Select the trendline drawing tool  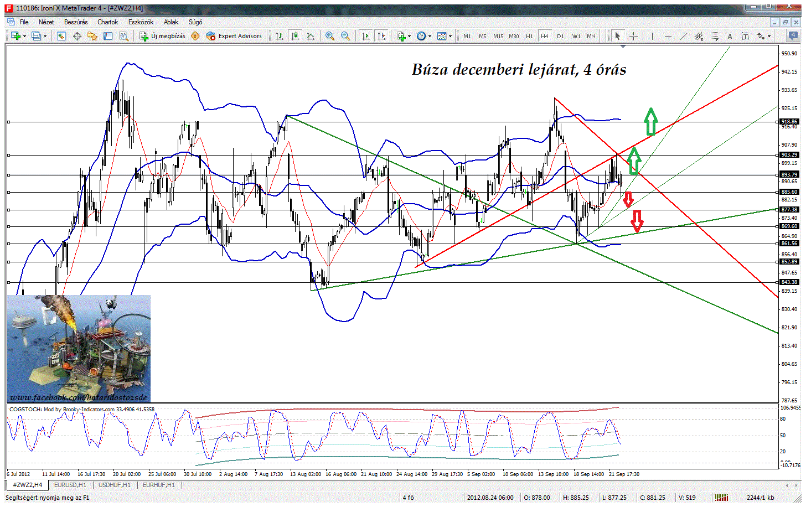pos(684,36)
